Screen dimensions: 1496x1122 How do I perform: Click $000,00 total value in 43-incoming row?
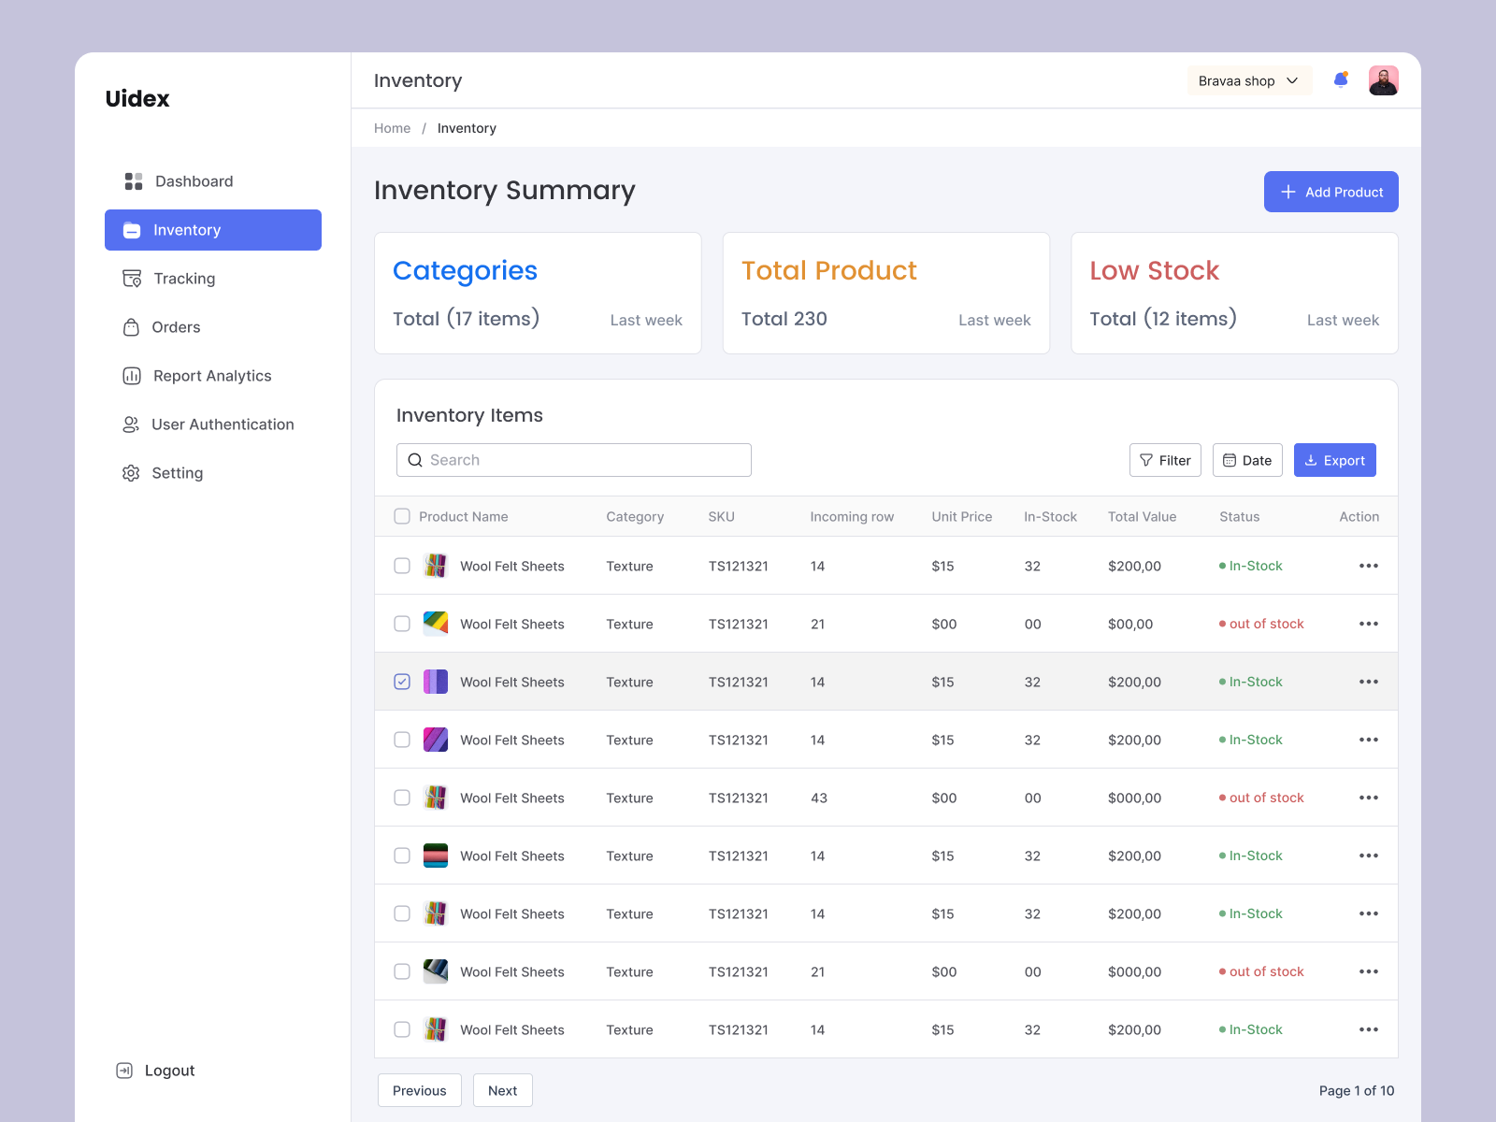1135,798
